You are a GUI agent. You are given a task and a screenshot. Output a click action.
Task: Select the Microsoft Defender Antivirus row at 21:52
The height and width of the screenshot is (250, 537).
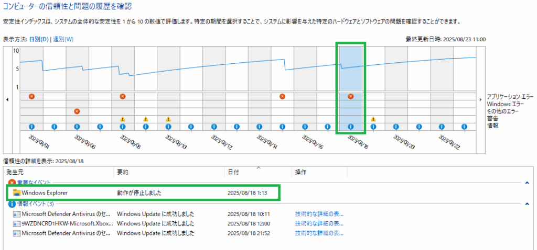[x=63, y=233]
